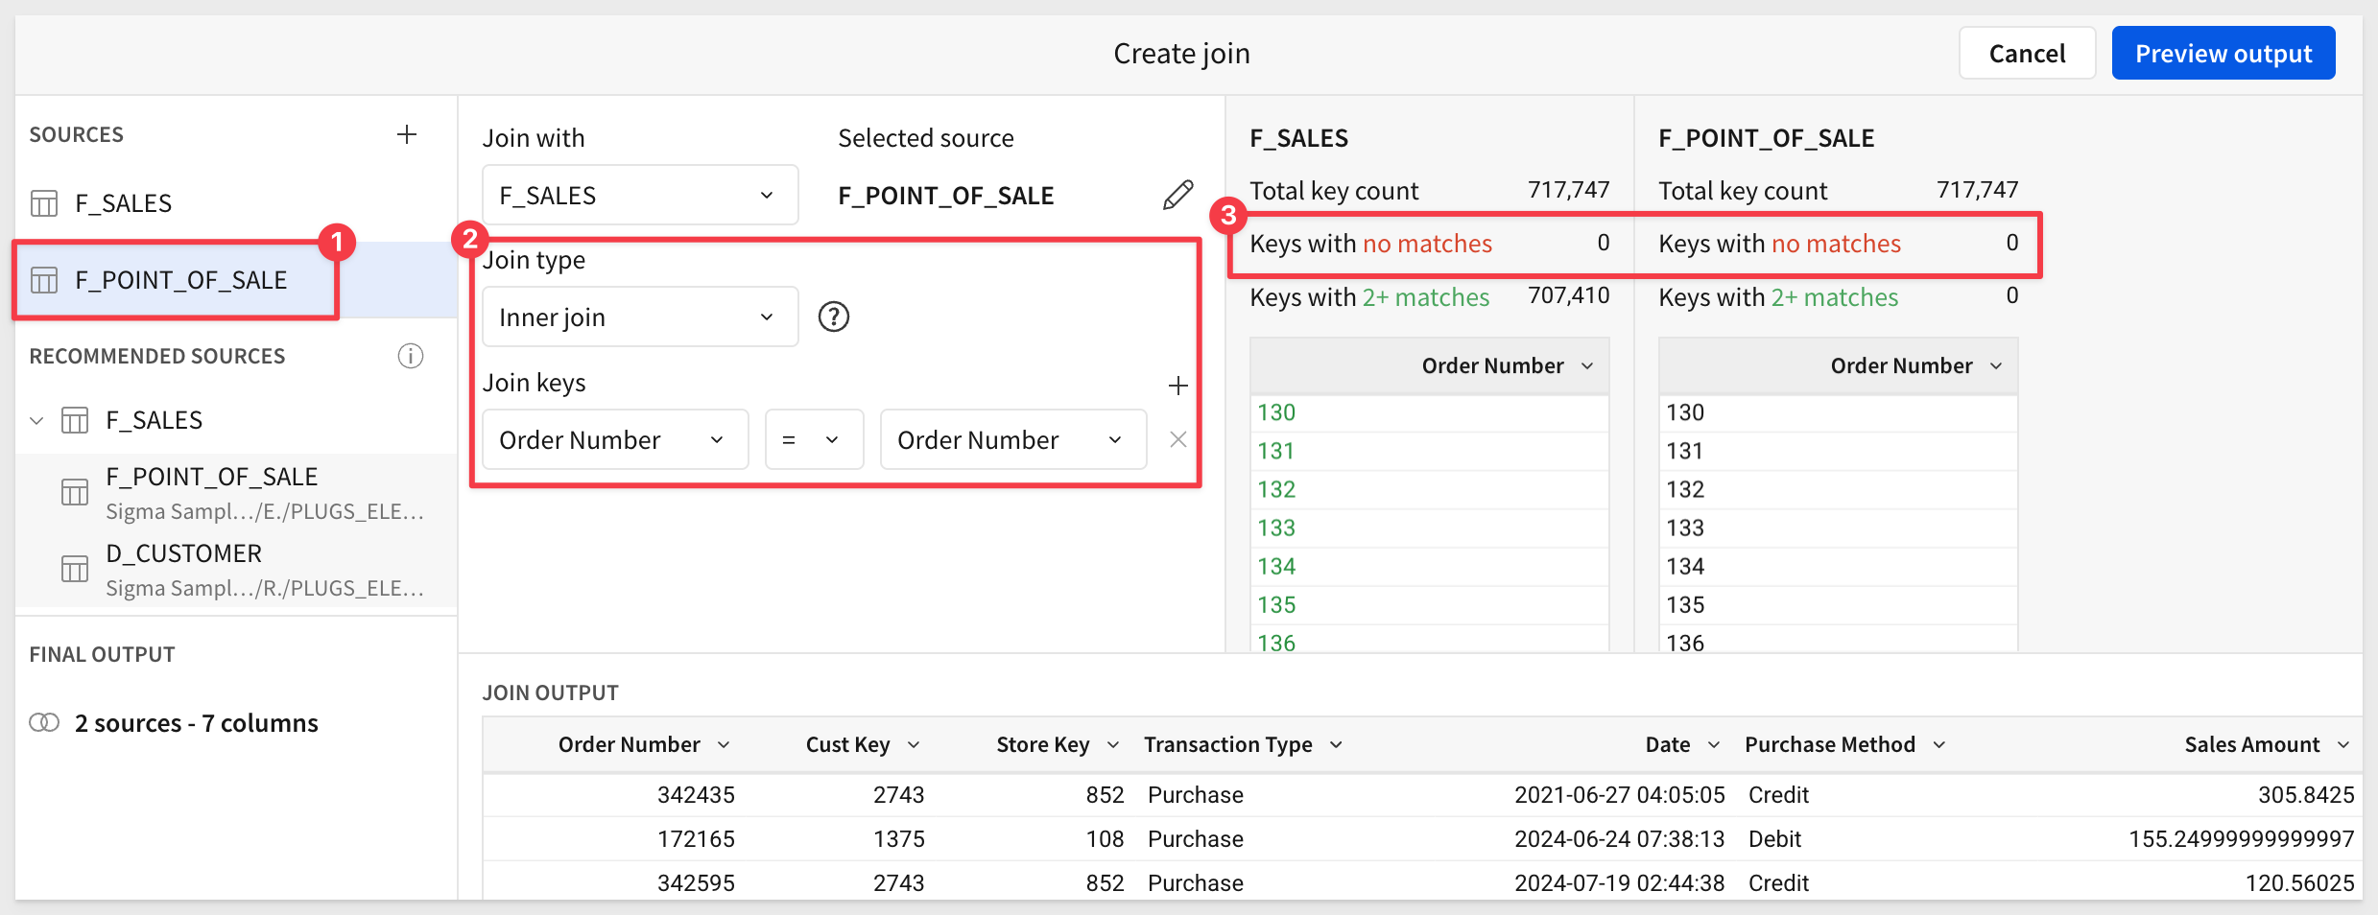Open the equals operator dropdown
Viewport: 2378px width, 915px height.
[x=813, y=439]
